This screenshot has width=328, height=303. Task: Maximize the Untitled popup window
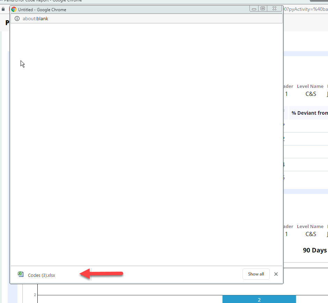pyautogui.click(x=263, y=9)
